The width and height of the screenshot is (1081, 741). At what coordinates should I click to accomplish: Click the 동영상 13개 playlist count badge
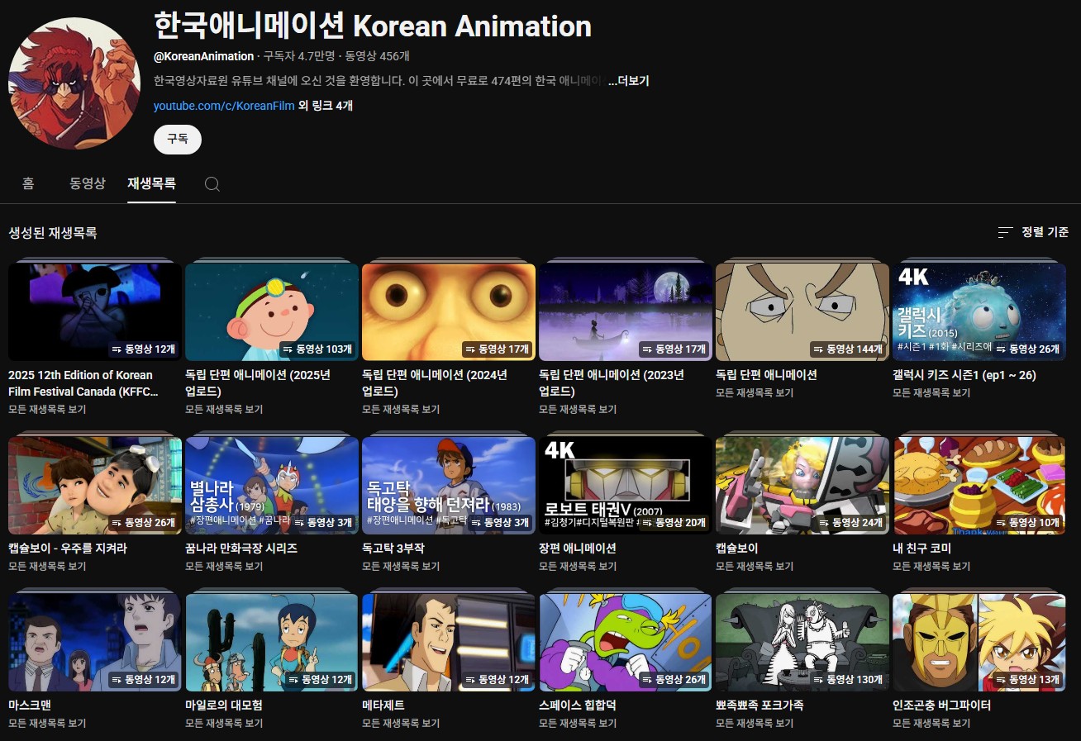[x=1028, y=680]
